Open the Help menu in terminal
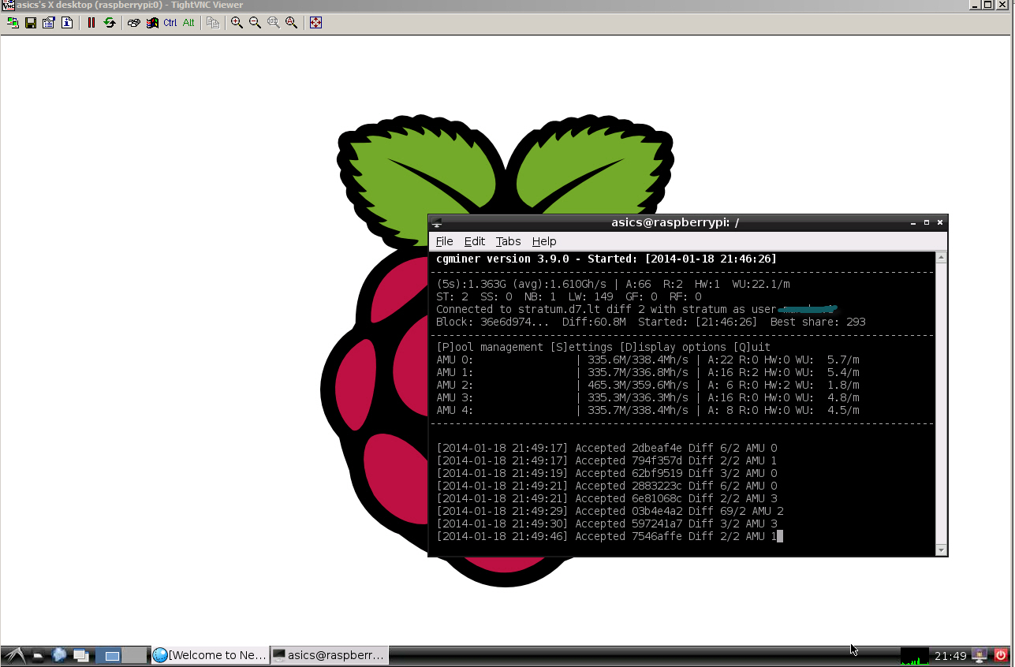The height and width of the screenshot is (667, 1015). [x=544, y=241]
